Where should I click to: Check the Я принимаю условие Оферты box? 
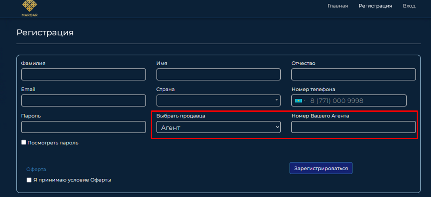point(29,180)
